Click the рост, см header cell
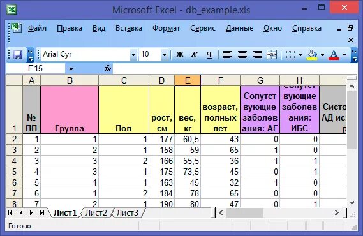This screenshot has width=363, height=236. point(162,110)
